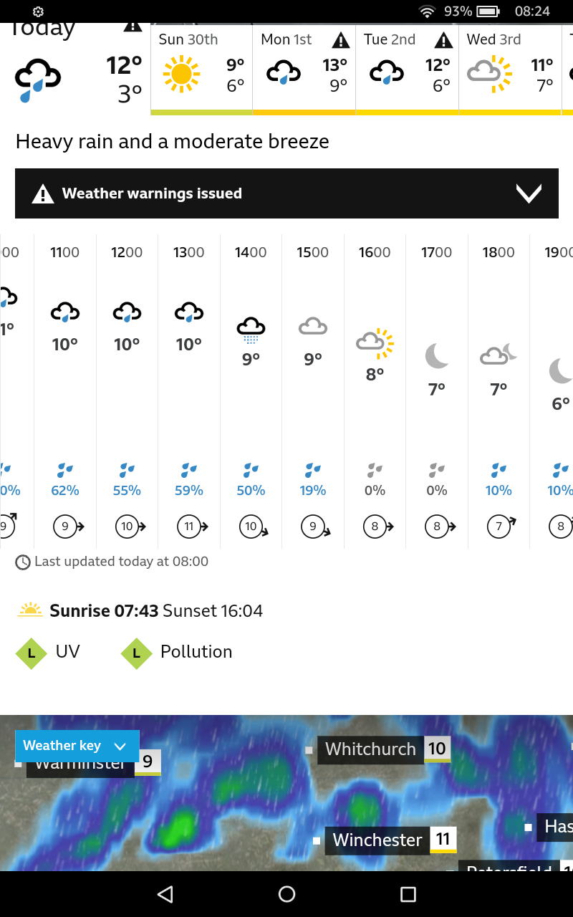Select the Mon 1st day tab
The height and width of the screenshot is (917, 573).
tap(304, 68)
